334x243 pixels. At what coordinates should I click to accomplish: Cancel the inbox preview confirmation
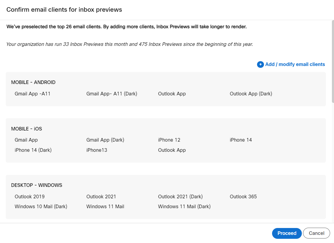316,233
